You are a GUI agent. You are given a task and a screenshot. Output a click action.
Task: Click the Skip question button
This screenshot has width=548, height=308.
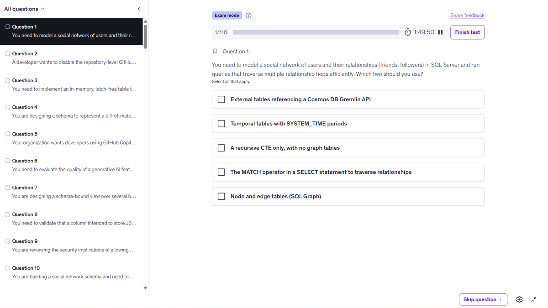coord(483,299)
